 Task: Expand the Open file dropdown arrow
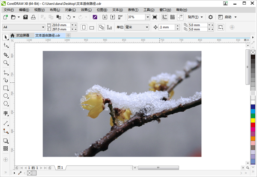point(19,17)
